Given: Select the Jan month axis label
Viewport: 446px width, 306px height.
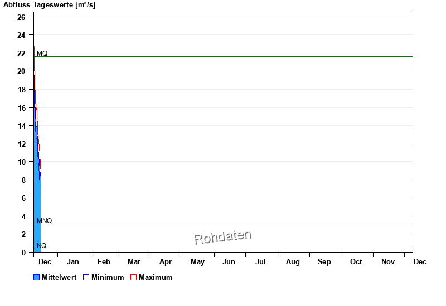Looking at the screenshot, I should tap(73, 261).
